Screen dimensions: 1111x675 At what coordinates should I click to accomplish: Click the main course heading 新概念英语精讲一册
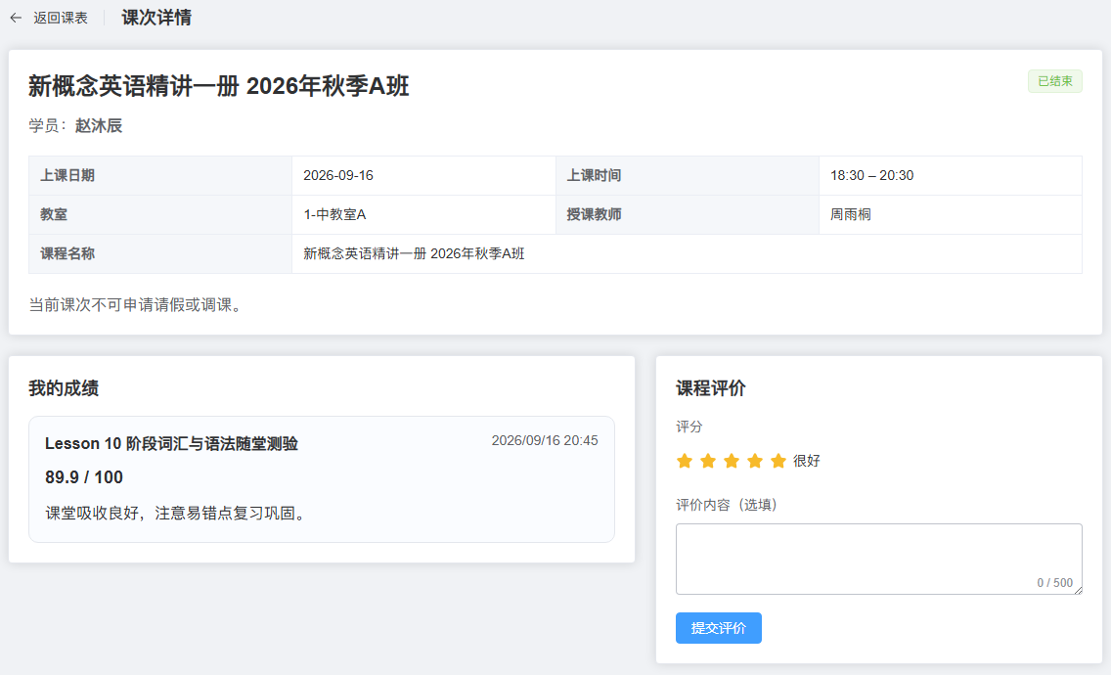point(219,86)
